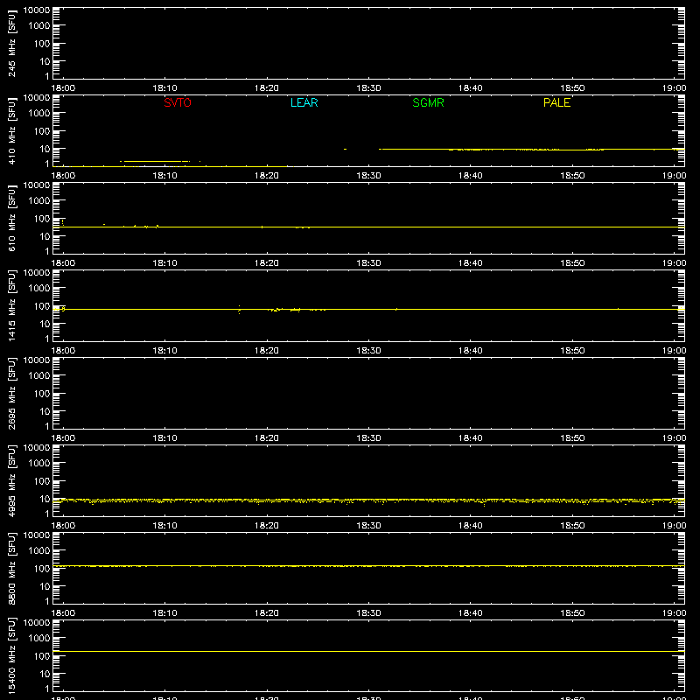
Task: Select the '8800 MHz [SFU]' axis title
Action: tap(11, 568)
